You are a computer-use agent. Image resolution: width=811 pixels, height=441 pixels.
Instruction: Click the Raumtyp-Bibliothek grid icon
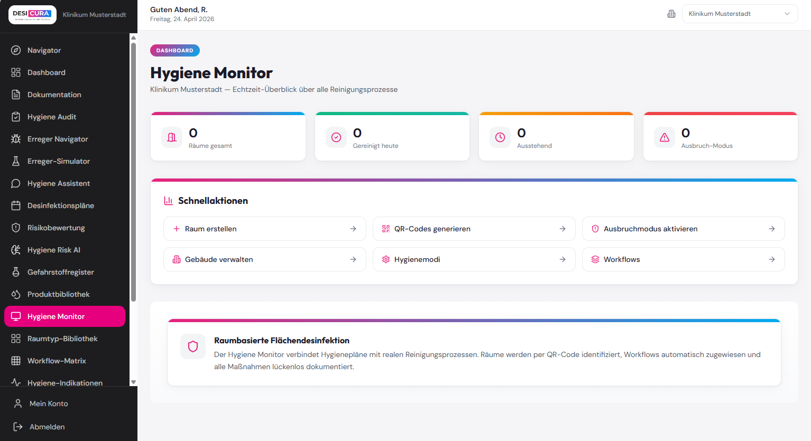coord(16,339)
